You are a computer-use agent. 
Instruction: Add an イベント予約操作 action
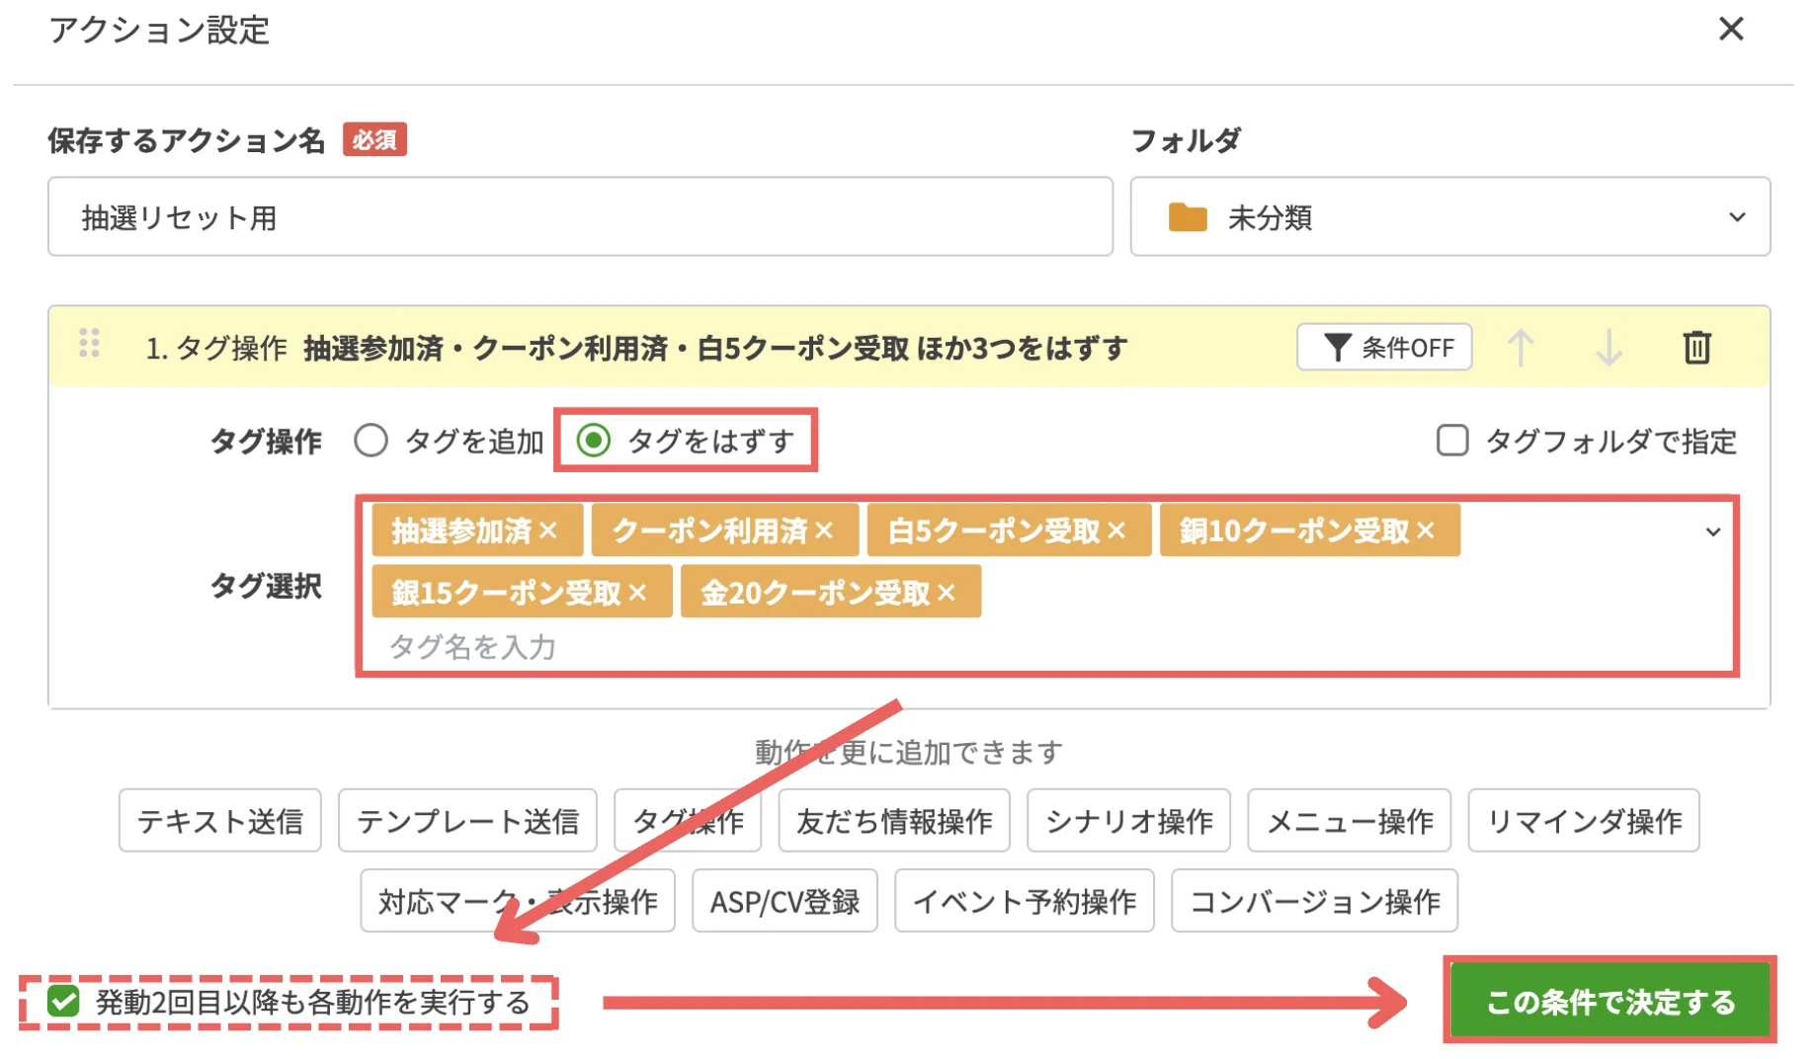1025,901
